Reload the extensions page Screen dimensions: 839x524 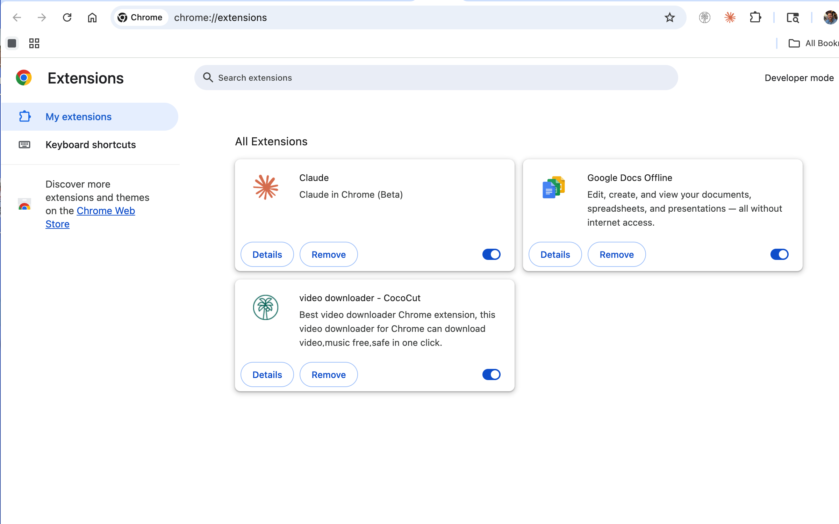click(x=67, y=17)
